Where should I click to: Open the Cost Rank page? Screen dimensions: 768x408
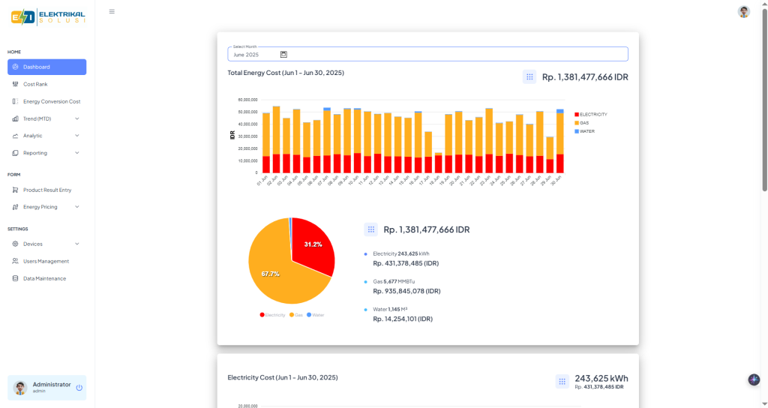pos(35,84)
